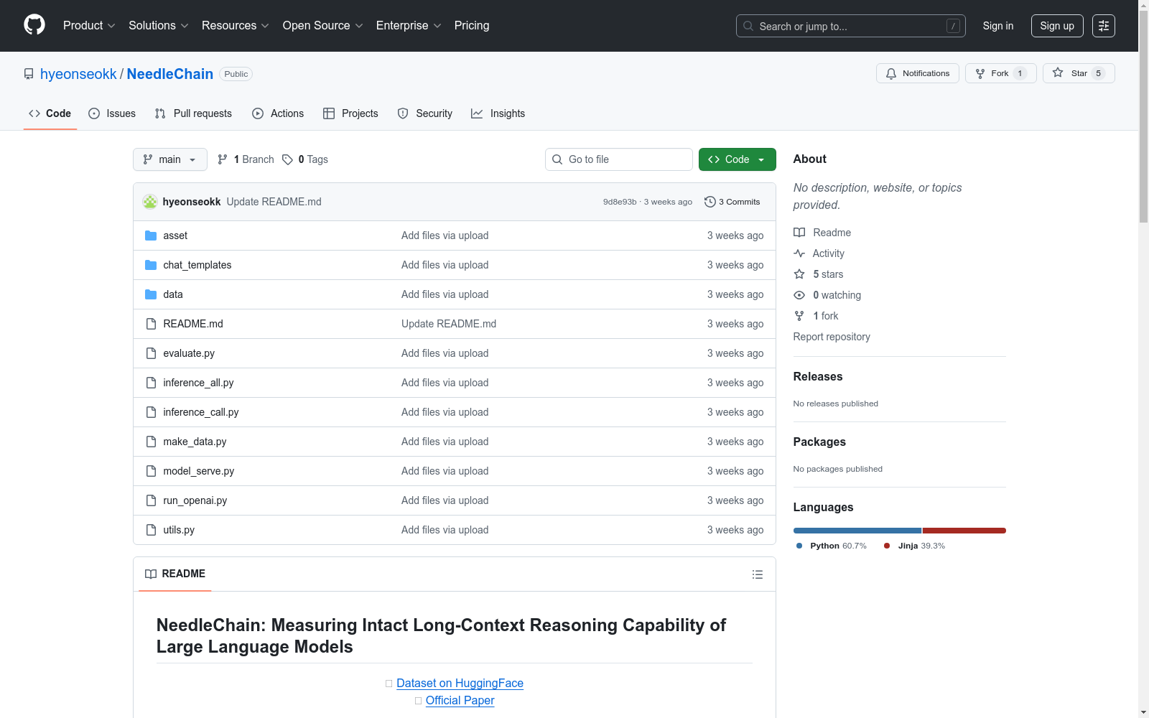Open the global navigation menu icon button
This screenshot has height=718, width=1149.
click(1104, 26)
